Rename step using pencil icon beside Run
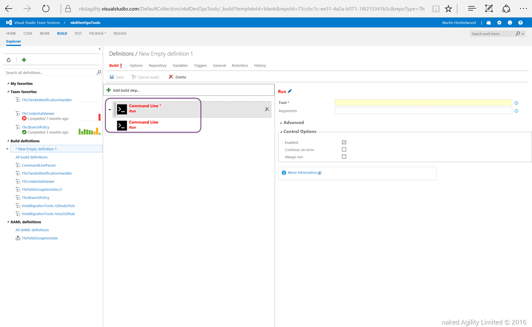 (290, 91)
